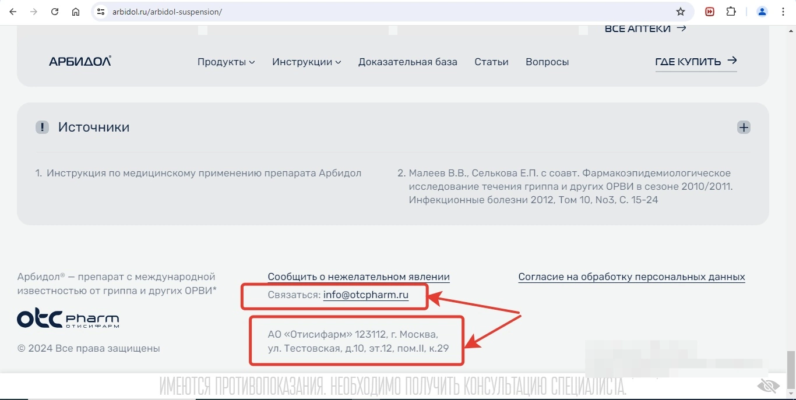Click the OTC Pharm Отисифарм logo
This screenshot has width=796, height=400.
tap(68, 318)
